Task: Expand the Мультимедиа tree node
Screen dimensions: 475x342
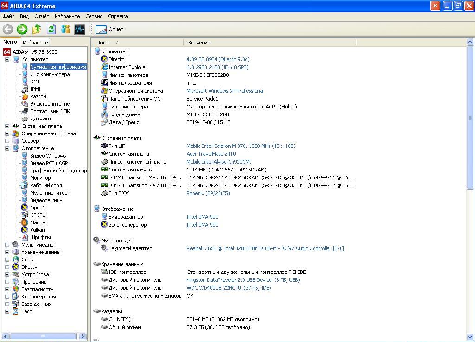Action: [7, 245]
